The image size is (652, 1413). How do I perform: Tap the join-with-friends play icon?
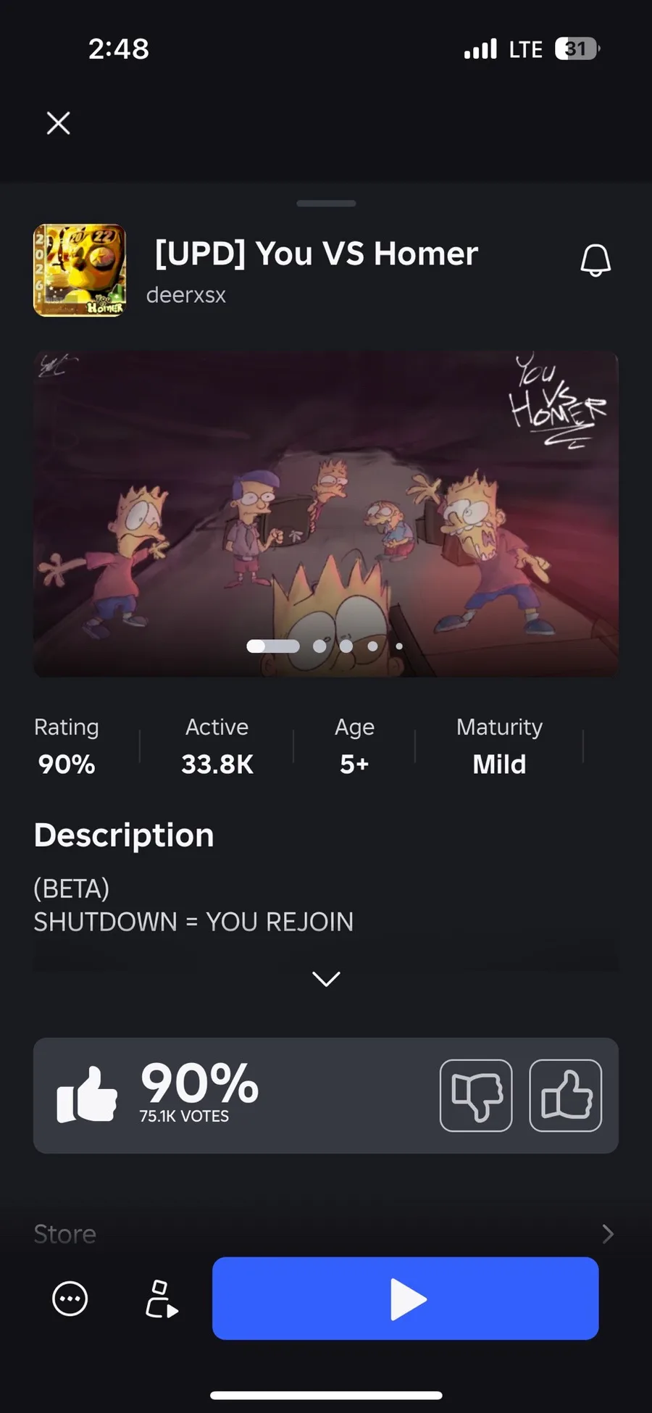pos(161,1299)
